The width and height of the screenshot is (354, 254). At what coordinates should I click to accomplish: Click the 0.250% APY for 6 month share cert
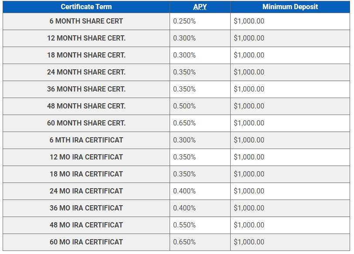coord(184,21)
